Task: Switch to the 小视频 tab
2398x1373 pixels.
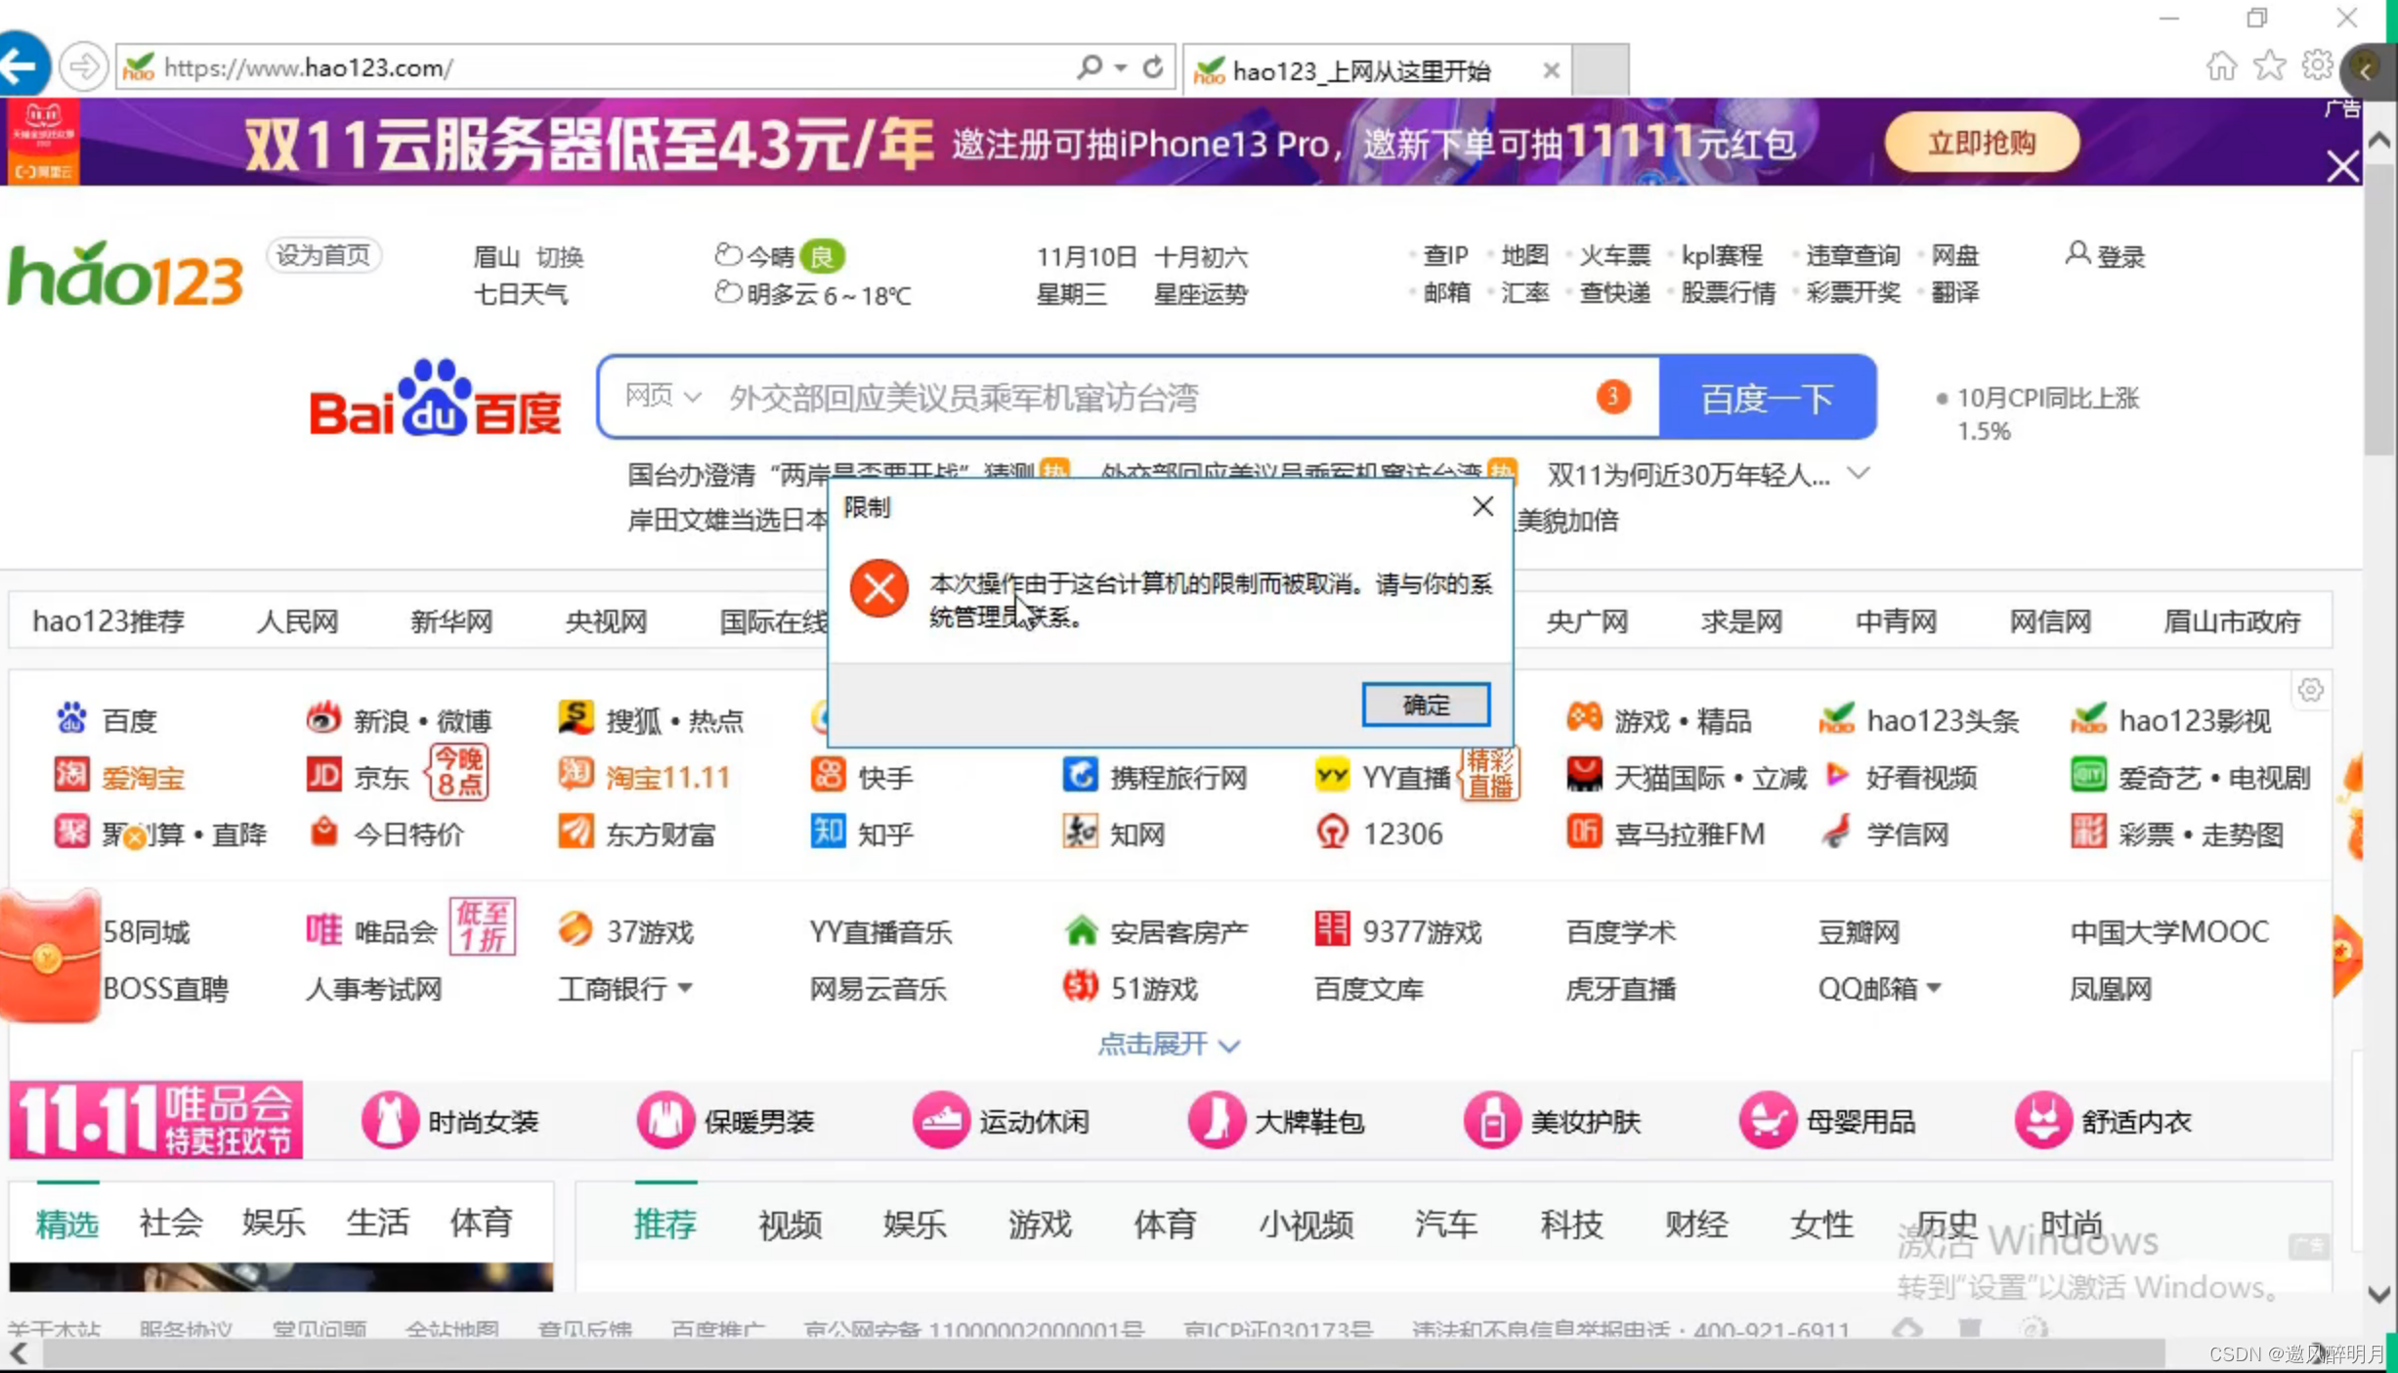Action: click(x=1306, y=1223)
